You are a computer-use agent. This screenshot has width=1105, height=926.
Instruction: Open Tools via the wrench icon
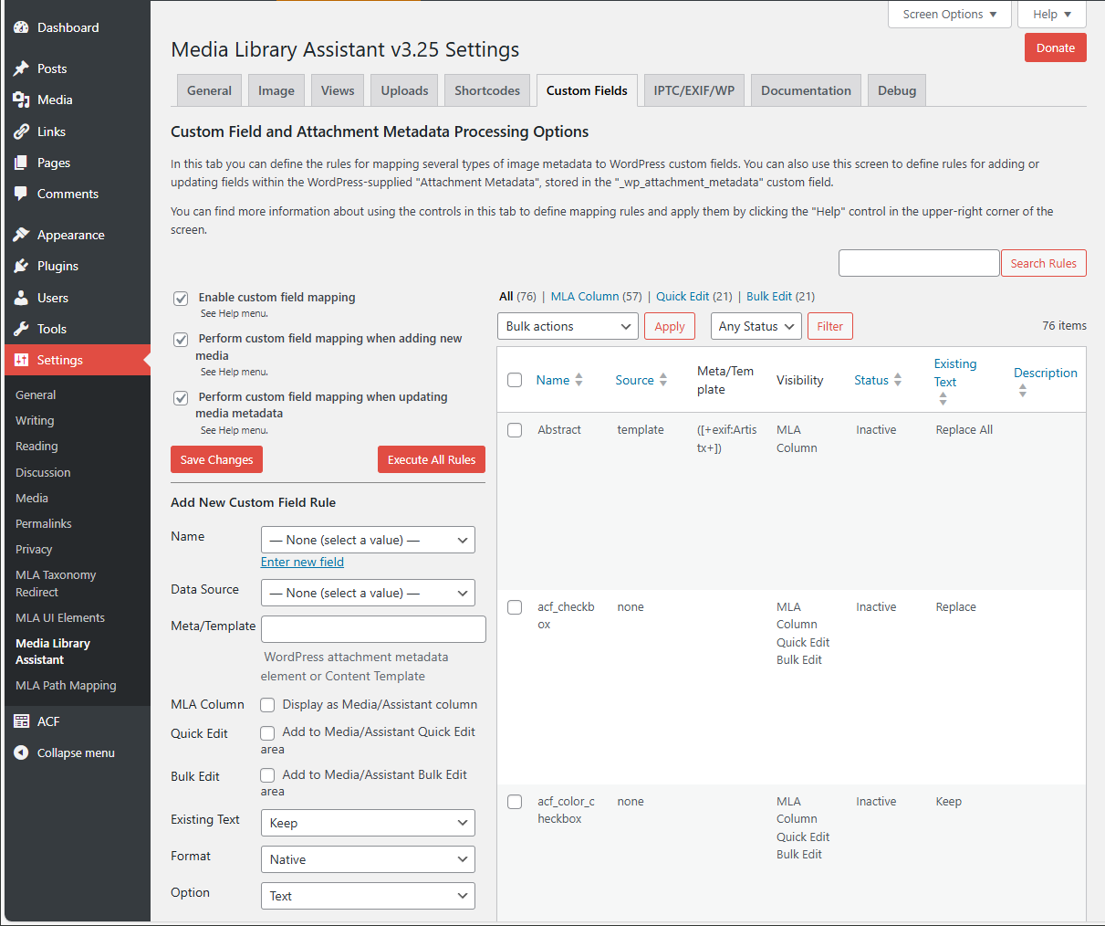click(x=21, y=329)
